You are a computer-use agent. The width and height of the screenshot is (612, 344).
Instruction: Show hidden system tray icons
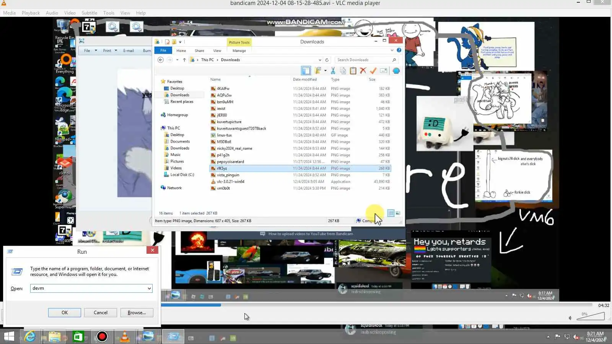click(x=548, y=337)
